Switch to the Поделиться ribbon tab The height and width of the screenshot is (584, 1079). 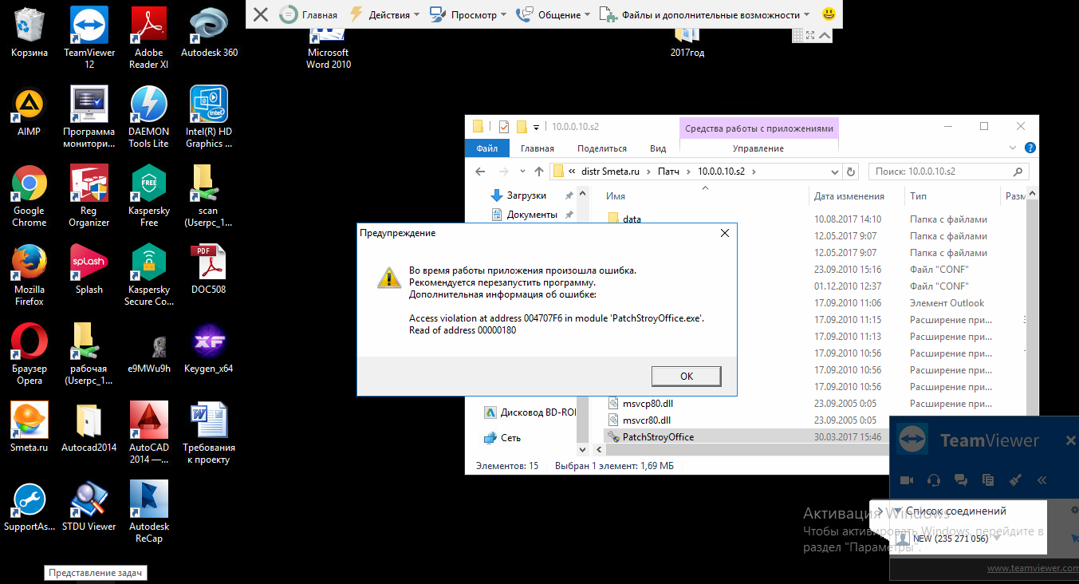point(602,148)
